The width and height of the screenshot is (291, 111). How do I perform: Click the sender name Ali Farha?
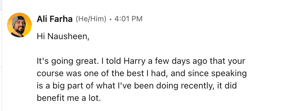(x=55, y=19)
